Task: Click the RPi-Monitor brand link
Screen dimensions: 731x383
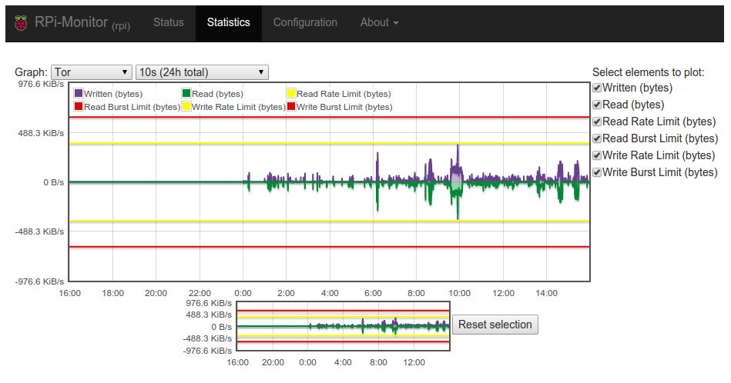Action: click(x=82, y=22)
